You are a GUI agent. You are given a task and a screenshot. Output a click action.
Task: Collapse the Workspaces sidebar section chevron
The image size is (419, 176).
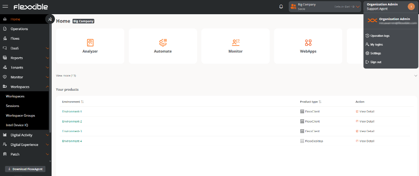coord(47,87)
